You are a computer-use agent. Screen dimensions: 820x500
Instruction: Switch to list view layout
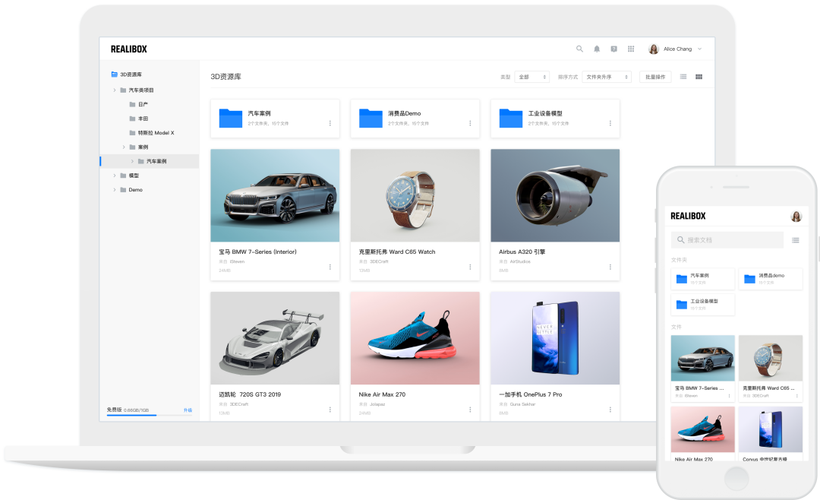click(x=683, y=77)
